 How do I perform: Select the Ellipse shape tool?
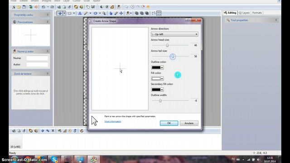pyautogui.click(x=96, y=13)
